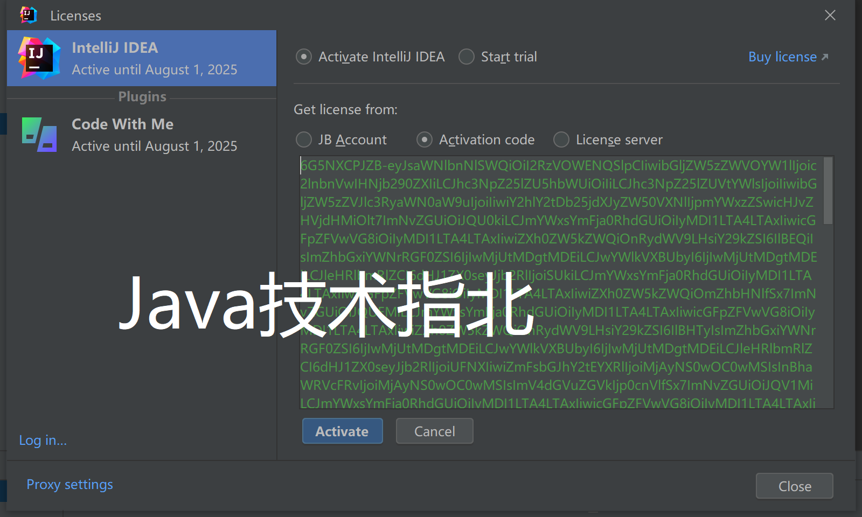This screenshot has width=862, height=517.
Task: Click 'Active until August 1, 2025' under IntelliJ IDEA
Action: click(155, 69)
